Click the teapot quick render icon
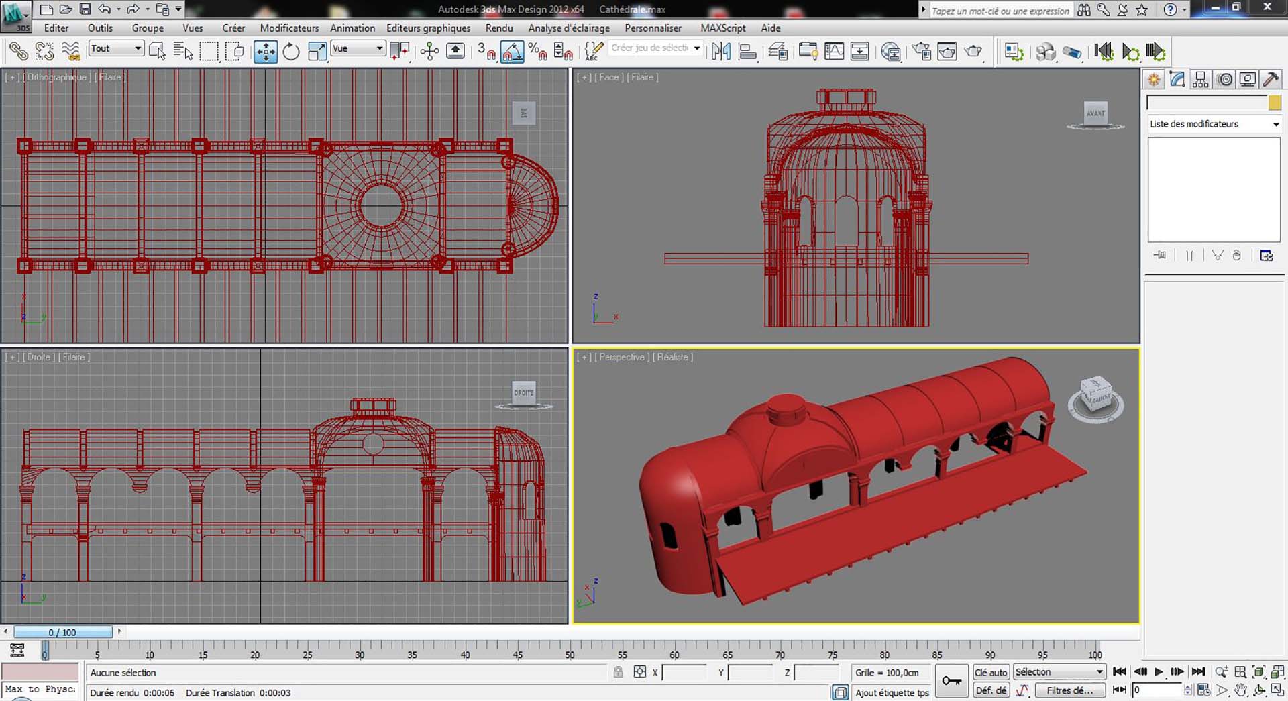This screenshot has width=1288, height=701. click(x=973, y=52)
